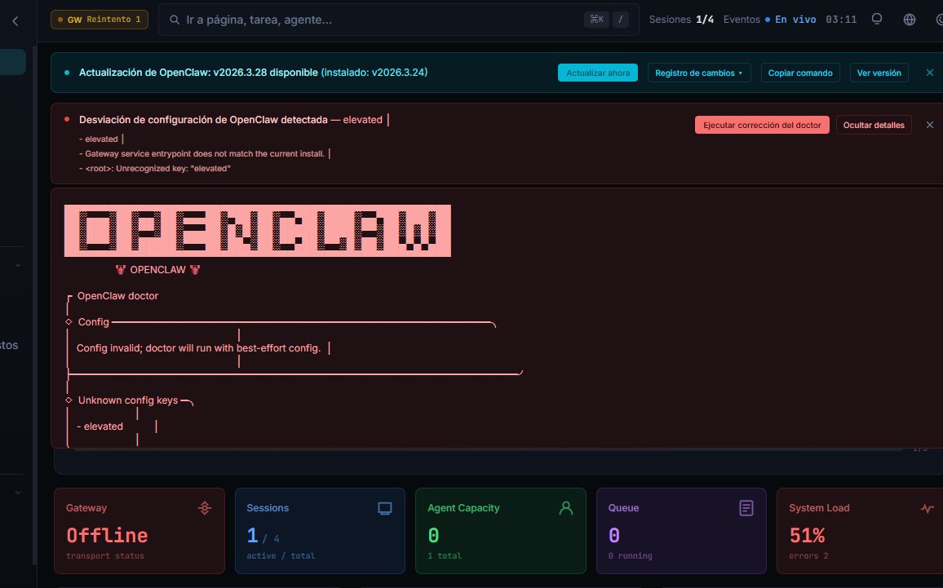Open the Agent Capacity card
Image resolution: width=943 pixels, height=588 pixels.
[500, 531]
